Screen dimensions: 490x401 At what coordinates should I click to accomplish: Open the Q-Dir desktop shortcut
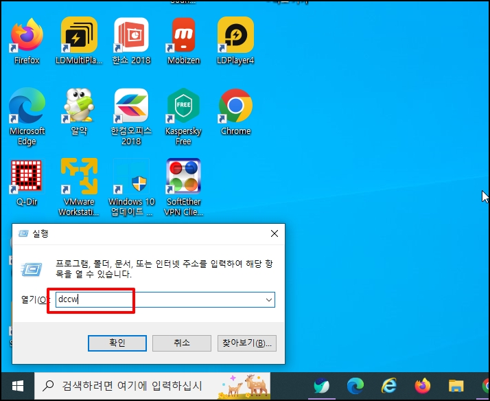coord(27,182)
